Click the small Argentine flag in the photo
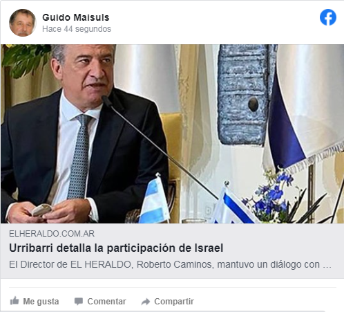 point(155,200)
